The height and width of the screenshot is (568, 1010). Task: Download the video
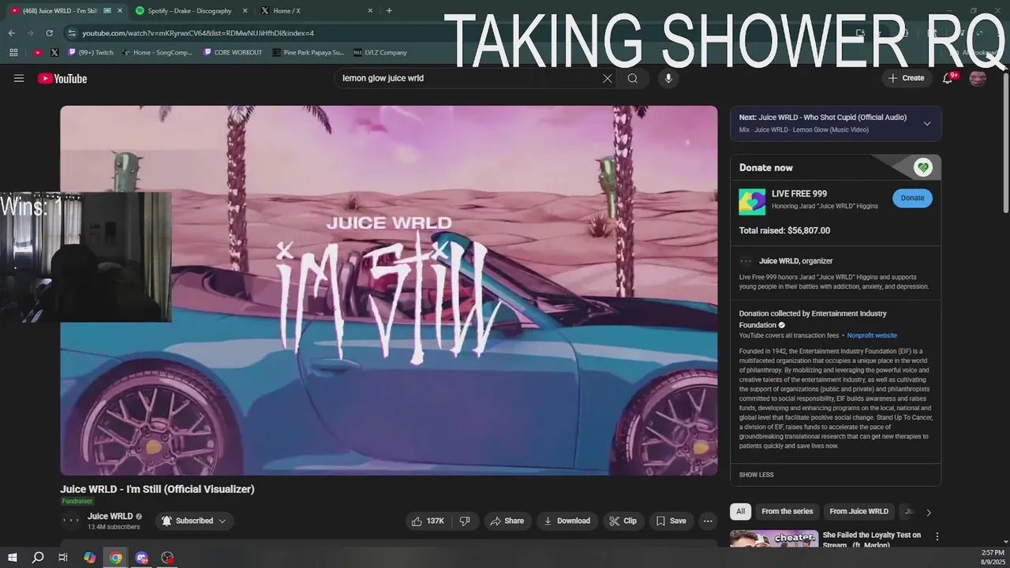click(567, 521)
